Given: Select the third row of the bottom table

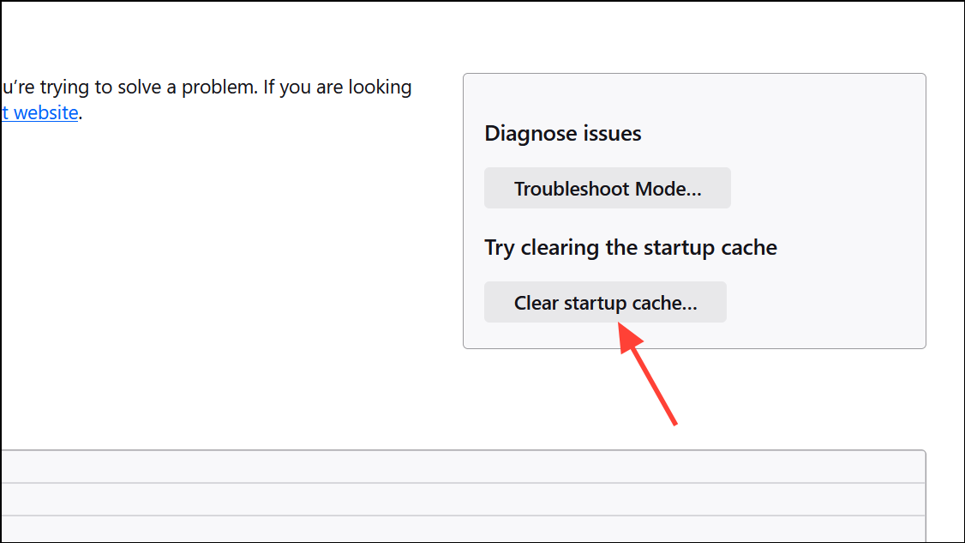Looking at the screenshot, I should coord(463,528).
